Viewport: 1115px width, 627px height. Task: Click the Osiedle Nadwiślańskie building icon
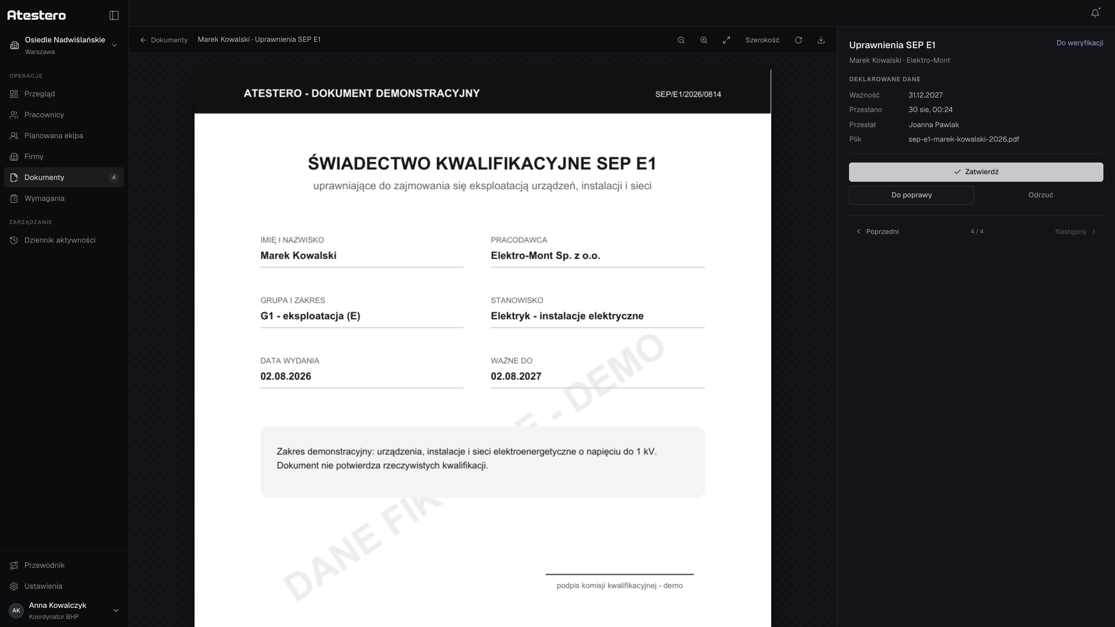(14, 46)
